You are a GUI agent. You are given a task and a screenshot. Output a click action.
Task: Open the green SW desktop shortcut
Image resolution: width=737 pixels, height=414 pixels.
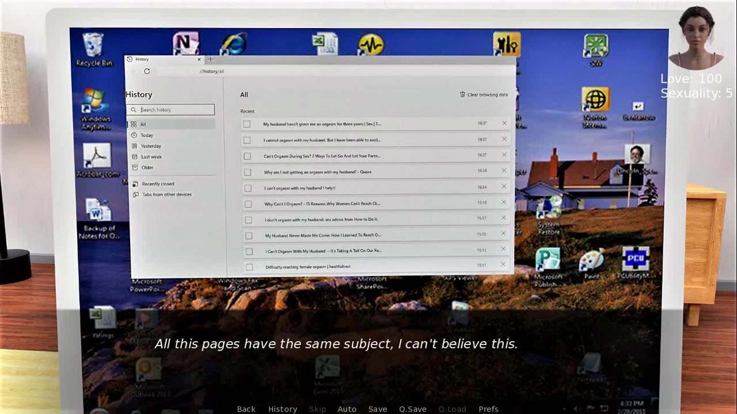click(596, 49)
